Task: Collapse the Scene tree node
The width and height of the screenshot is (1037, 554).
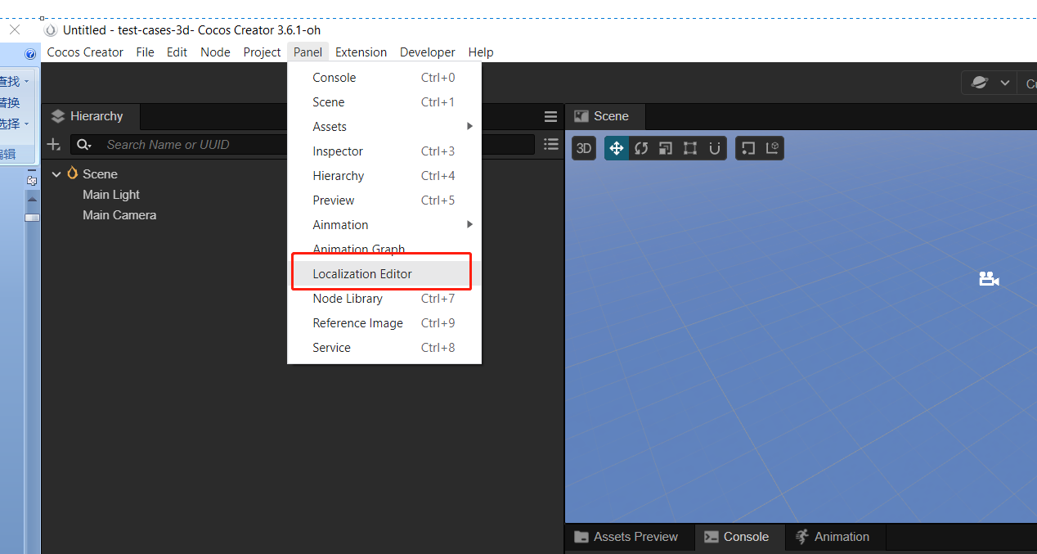Action: tap(56, 174)
